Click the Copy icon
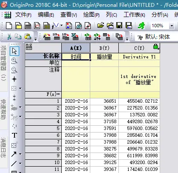 (x=18, y=37)
